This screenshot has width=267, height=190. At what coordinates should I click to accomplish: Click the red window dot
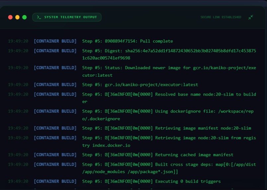click(10, 17)
